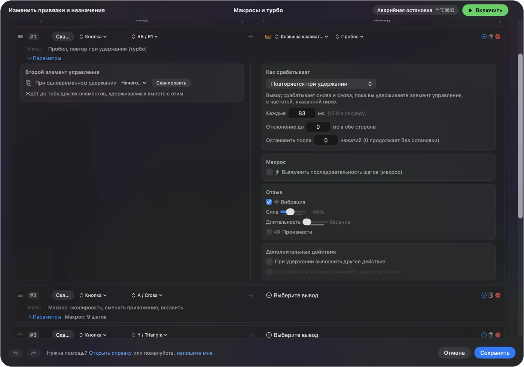Add a binding using row #1's plus icon

[x=484, y=37]
